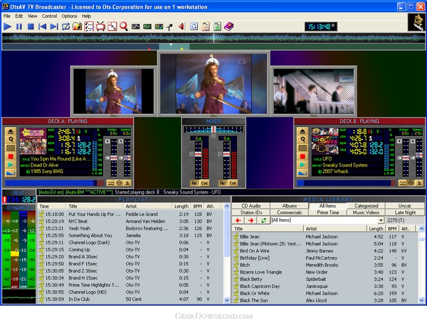
Task: Sort playlist by BPM column header
Action: [197, 206]
